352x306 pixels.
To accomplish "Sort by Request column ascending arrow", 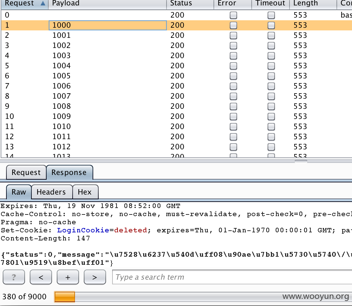I will pyautogui.click(x=43, y=3).
